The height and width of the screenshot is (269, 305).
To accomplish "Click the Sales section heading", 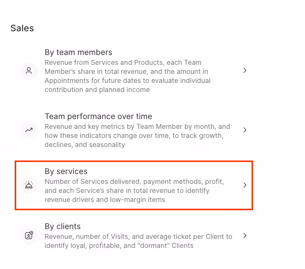I will 22,28.
